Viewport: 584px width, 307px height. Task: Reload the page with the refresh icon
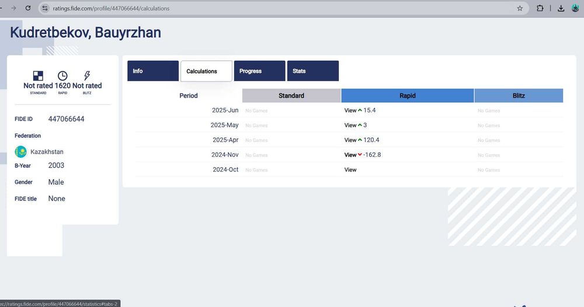pos(28,8)
